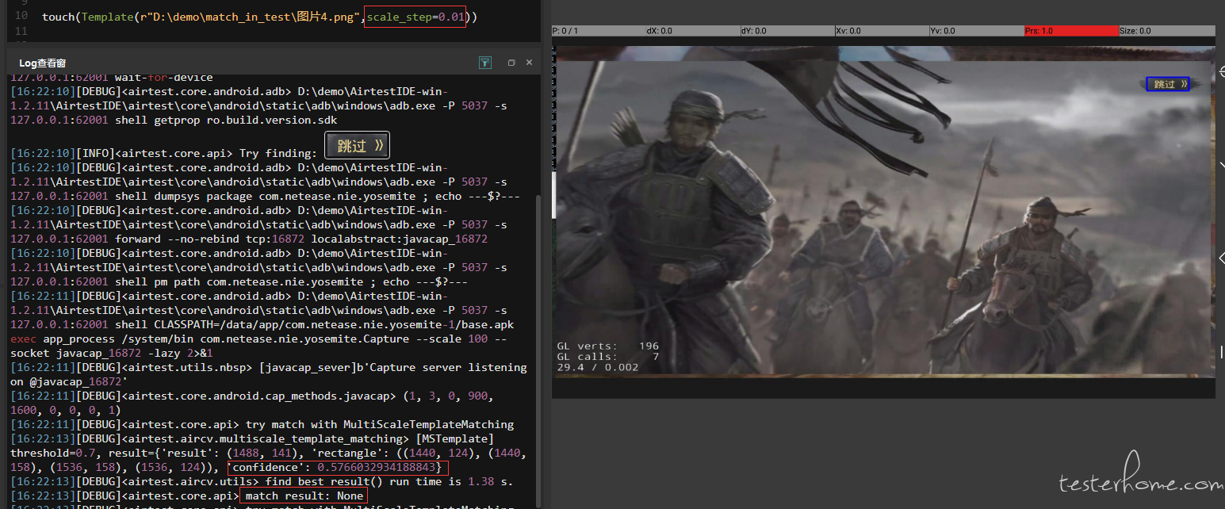The height and width of the screenshot is (509, 1225).
Task: Toggle the log filter funnel icon
Action: click(x=485, y=63)
